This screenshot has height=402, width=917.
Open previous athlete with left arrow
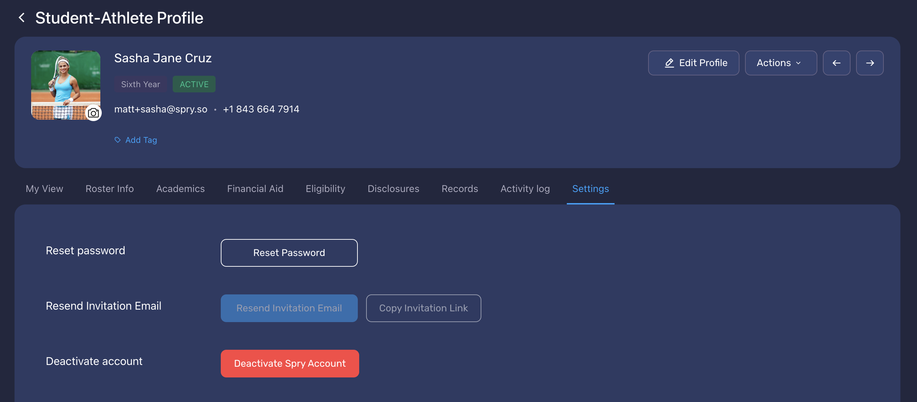coord(836,63)
